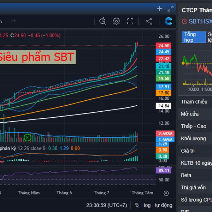Click the red 22.42 moving average label

164,59
